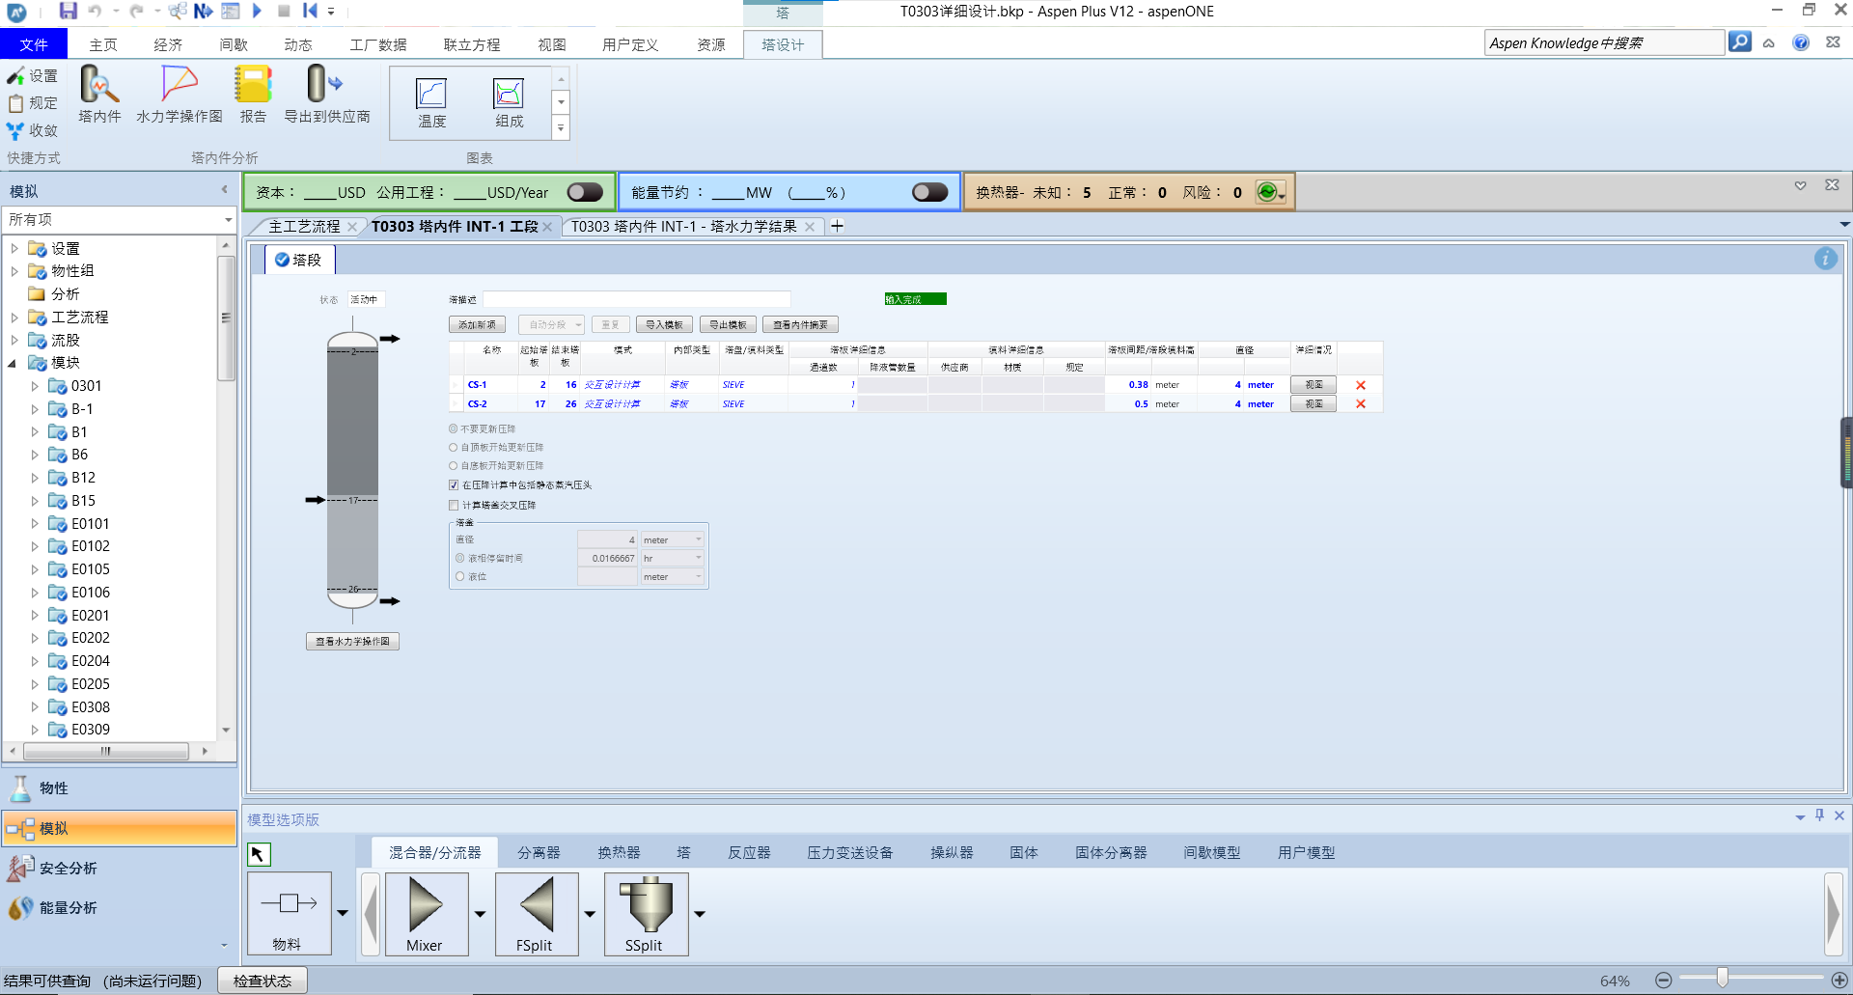The width and height of the screenshot is (1853, 995).
Task: Click the 查看内件摘要 button
Action: pos(800,325)
